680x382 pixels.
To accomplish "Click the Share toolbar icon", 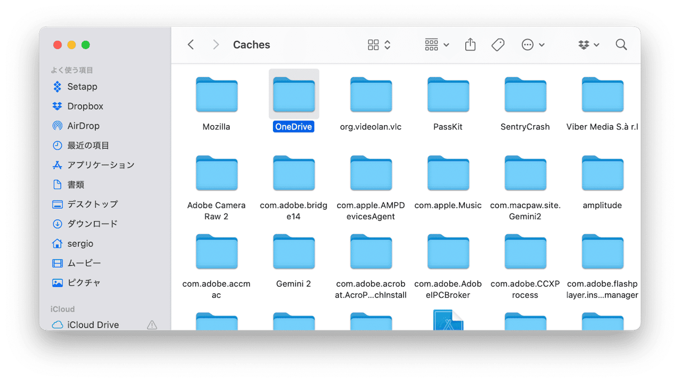I will (x=470, y=45).
